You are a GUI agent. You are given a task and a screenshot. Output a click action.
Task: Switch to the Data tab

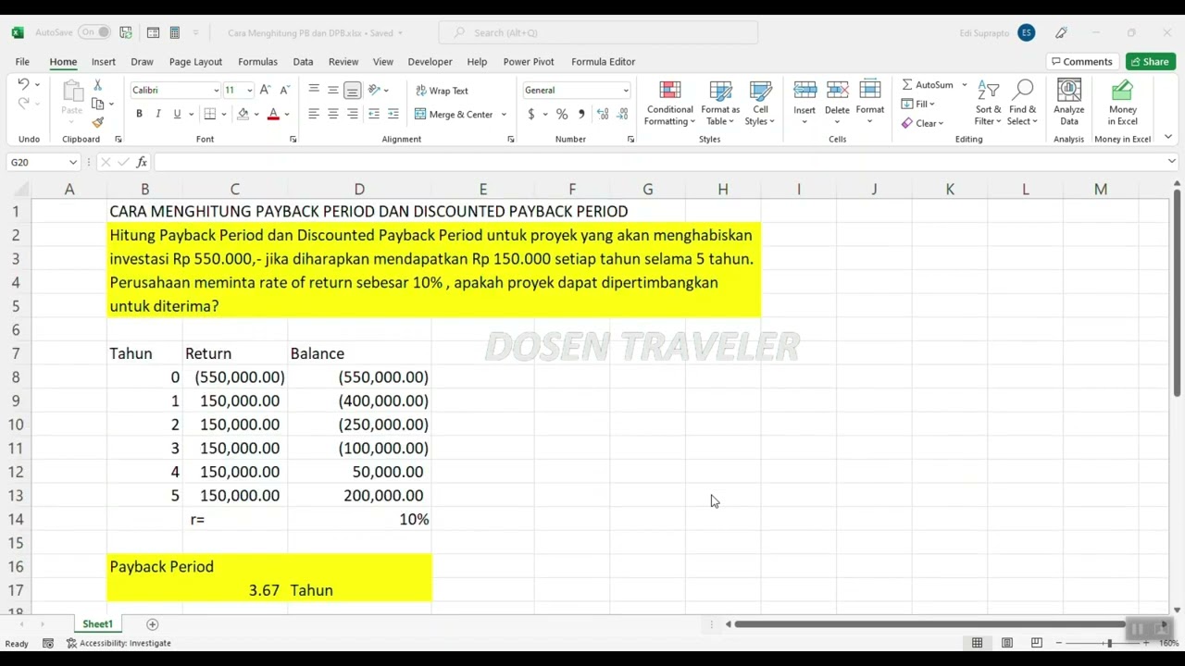(x=303, y=61)
